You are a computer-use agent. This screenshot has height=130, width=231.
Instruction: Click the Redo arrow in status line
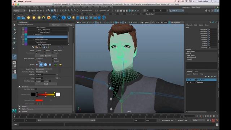(41, 10)
